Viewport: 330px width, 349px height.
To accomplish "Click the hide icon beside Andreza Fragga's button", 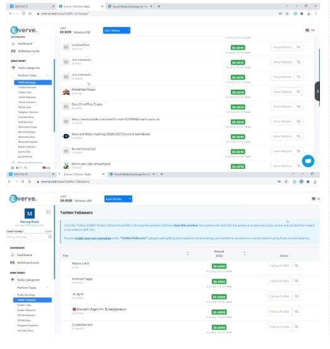I will coord(297,281).
